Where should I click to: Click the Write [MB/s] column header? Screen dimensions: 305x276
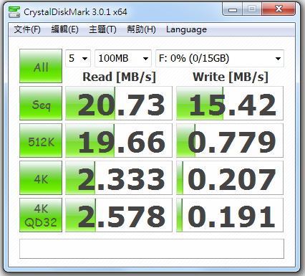tap(231, 77)
